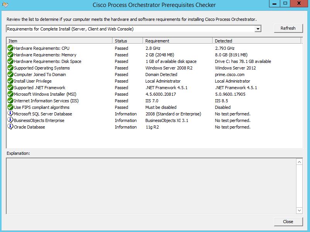Click the 'Disabled' detected value for FIPS
Screen dimensions: 310x232
[223, 107]
